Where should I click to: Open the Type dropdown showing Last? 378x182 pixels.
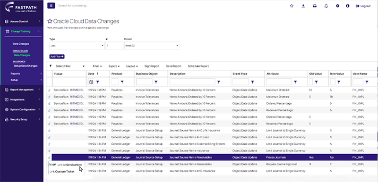click(77, 45)
